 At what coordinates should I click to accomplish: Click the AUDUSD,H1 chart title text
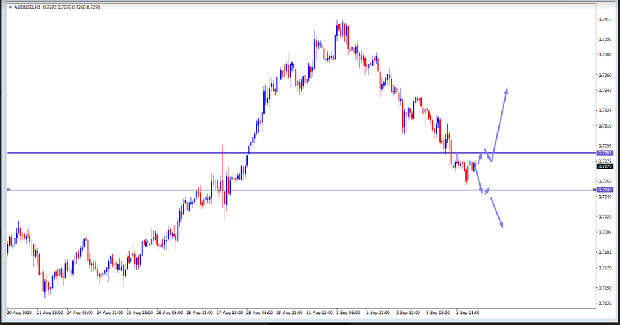pos(27,7)
